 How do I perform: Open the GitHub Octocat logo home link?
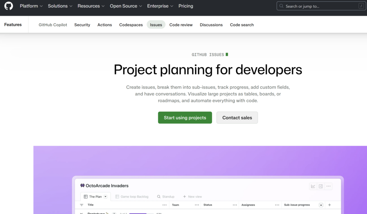(x=9, y=6)
